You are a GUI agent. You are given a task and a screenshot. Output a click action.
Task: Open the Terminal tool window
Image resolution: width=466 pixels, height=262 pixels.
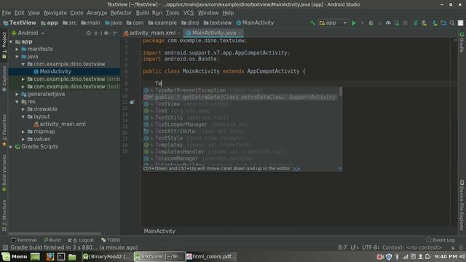point(24,240)
